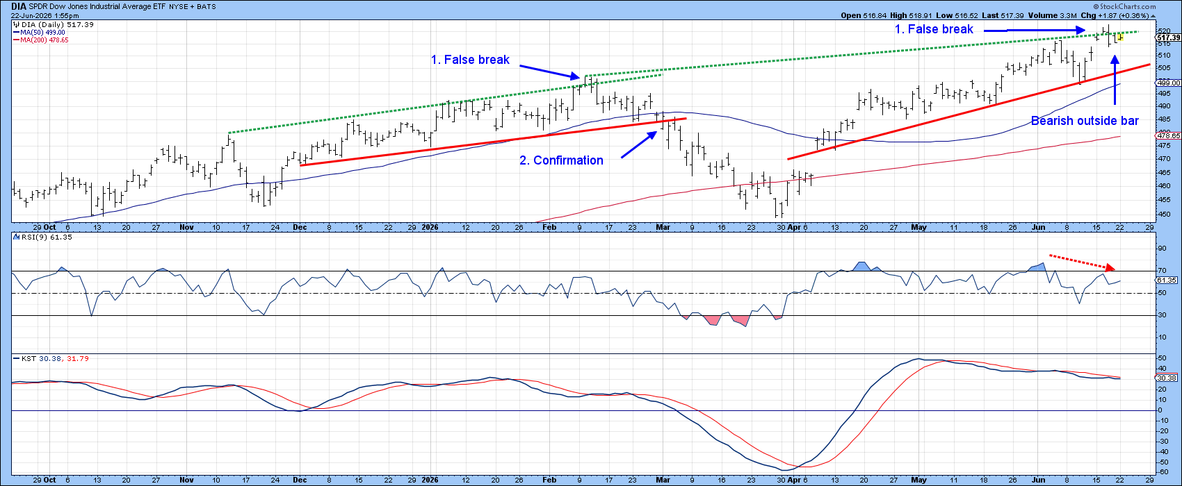Click the 485 label on the price axis

point(1163,119)
